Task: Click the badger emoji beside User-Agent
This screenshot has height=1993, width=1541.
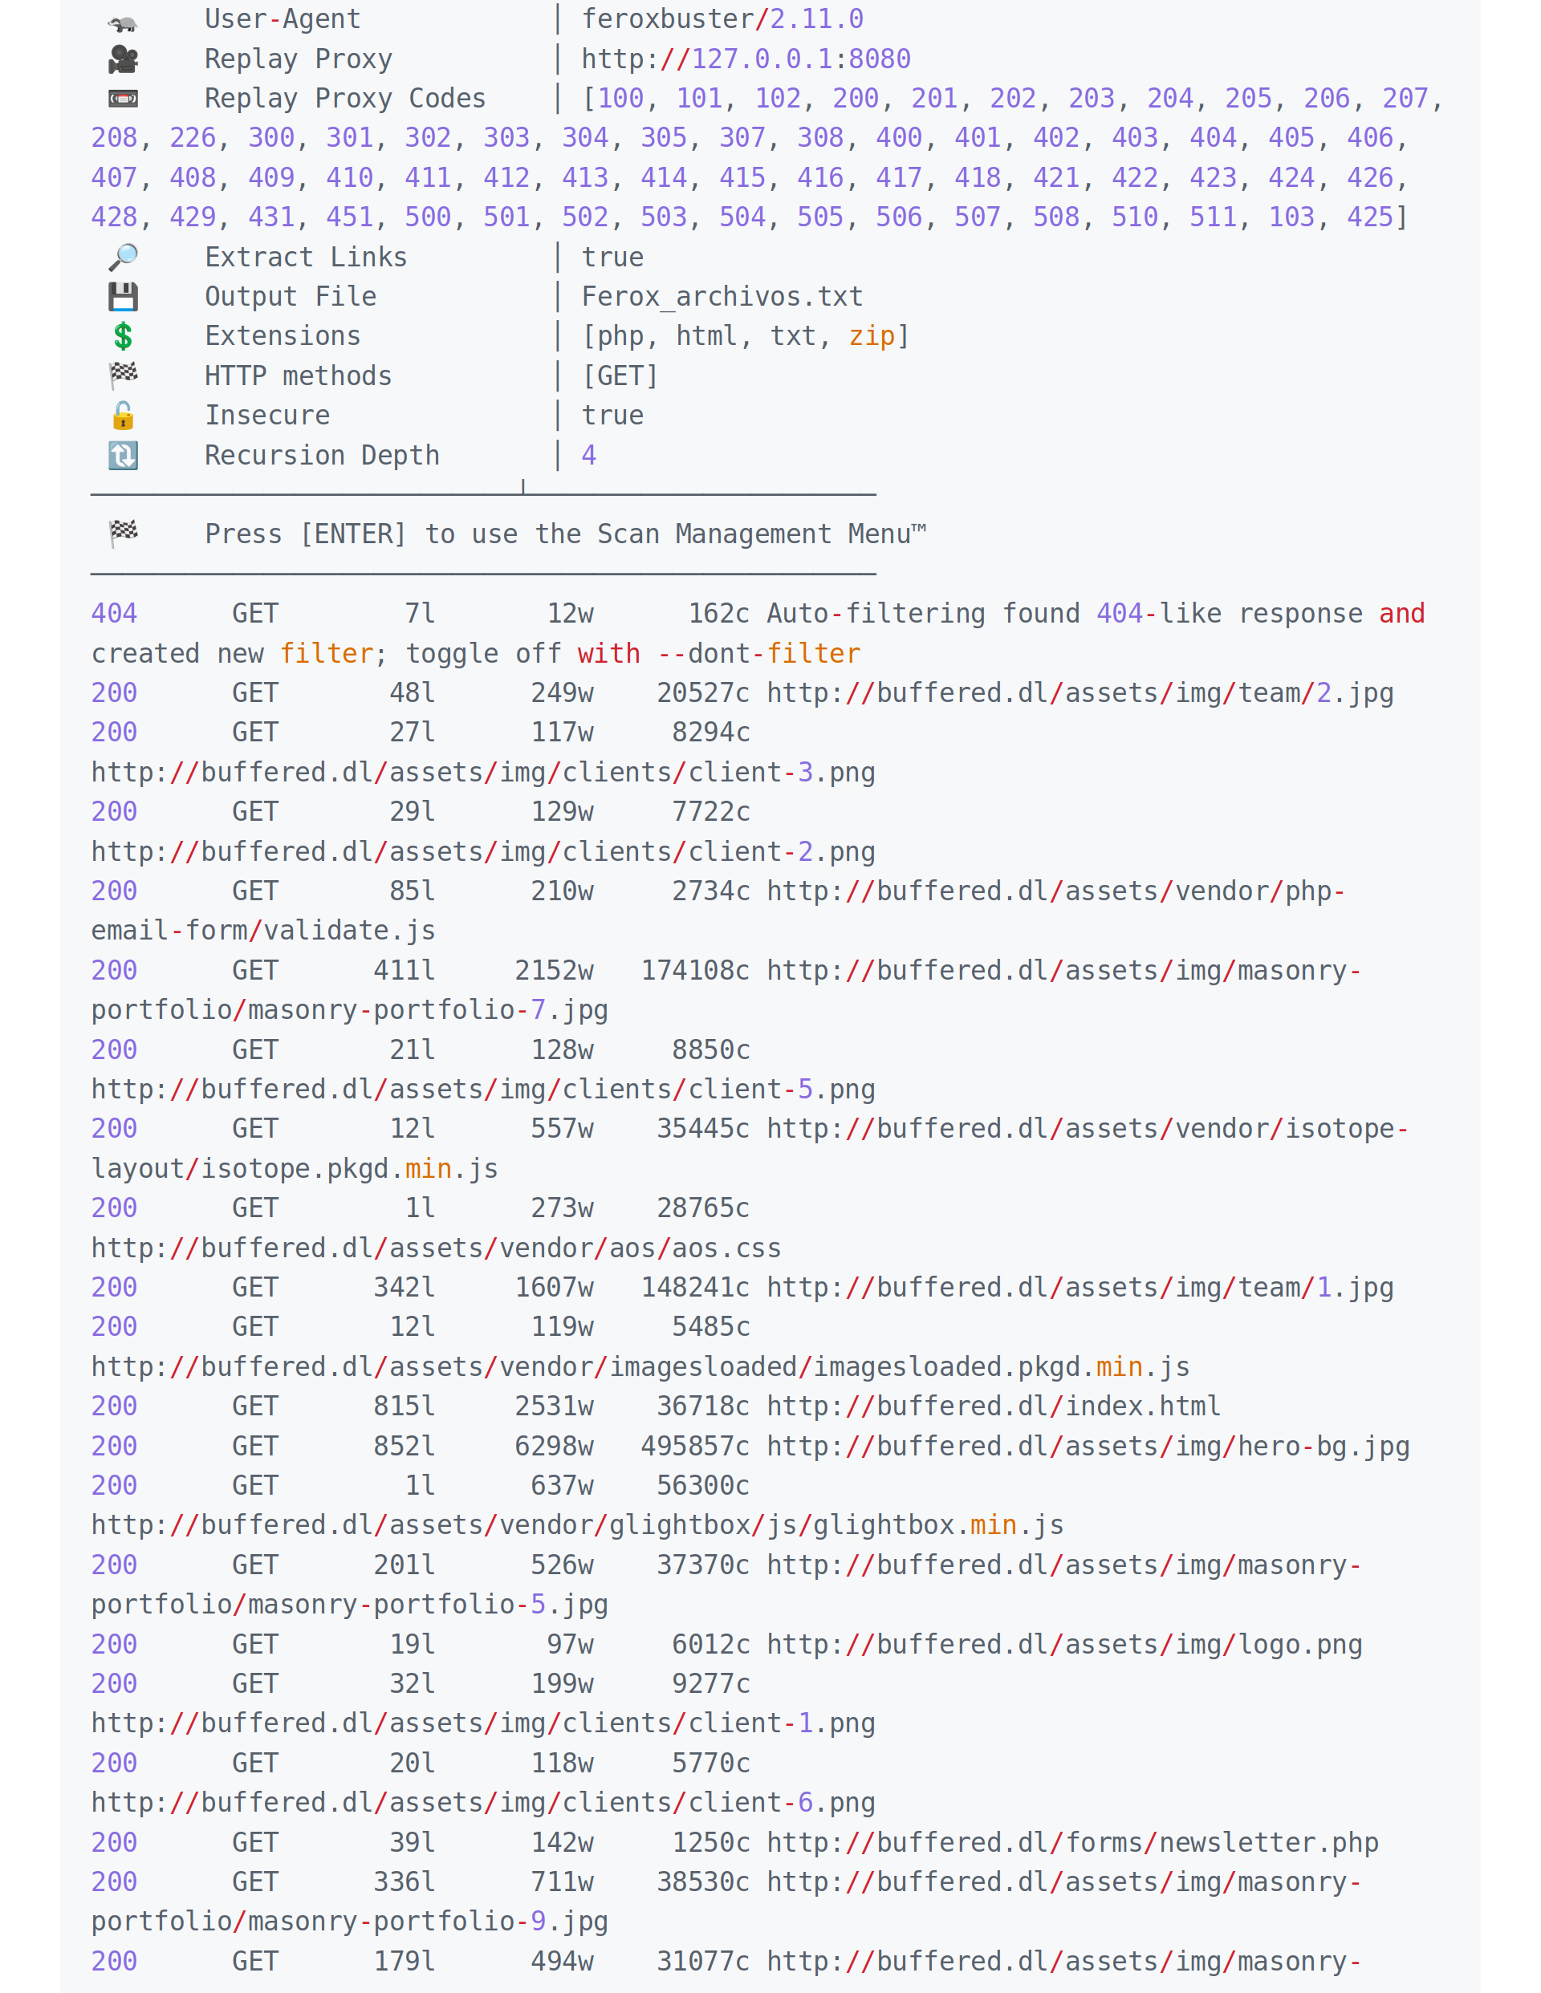Action: [122, 22]
